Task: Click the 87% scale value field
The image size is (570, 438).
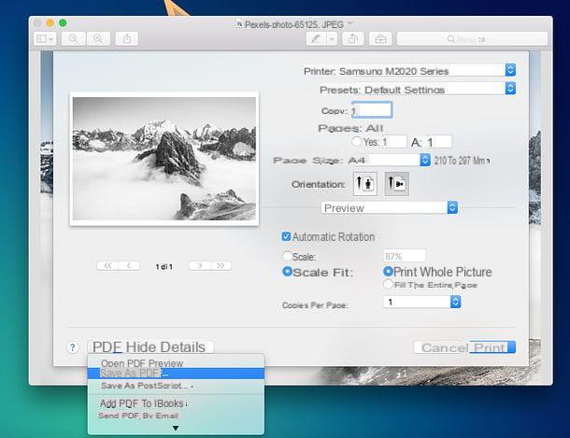Action: (x=405, y=256)
